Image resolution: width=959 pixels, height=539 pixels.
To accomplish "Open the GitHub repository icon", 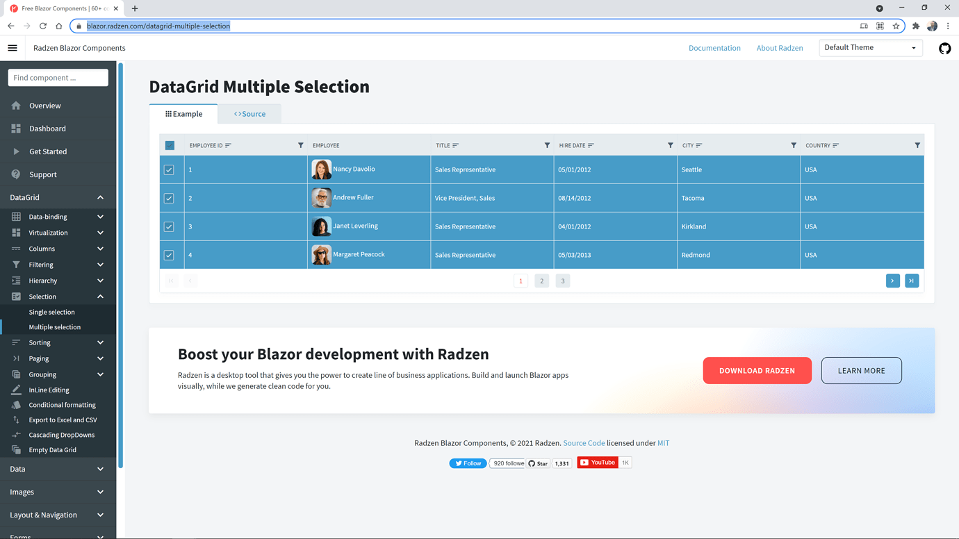I will (944, 48).
